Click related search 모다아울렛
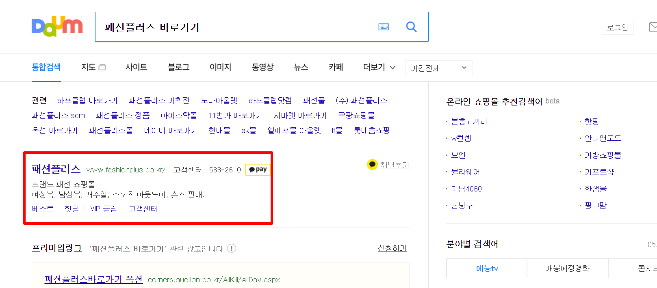657x288 pixels. click(219, 101)
